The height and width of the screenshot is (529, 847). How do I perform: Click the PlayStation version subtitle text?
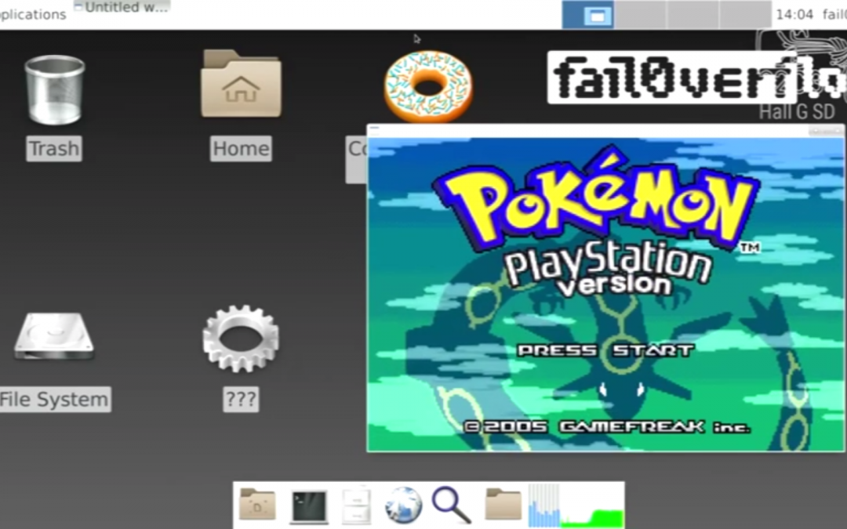609,269
